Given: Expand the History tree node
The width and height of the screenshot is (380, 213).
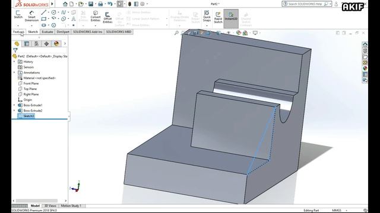Looking at the screenshot, I should [x=14, y=62].
